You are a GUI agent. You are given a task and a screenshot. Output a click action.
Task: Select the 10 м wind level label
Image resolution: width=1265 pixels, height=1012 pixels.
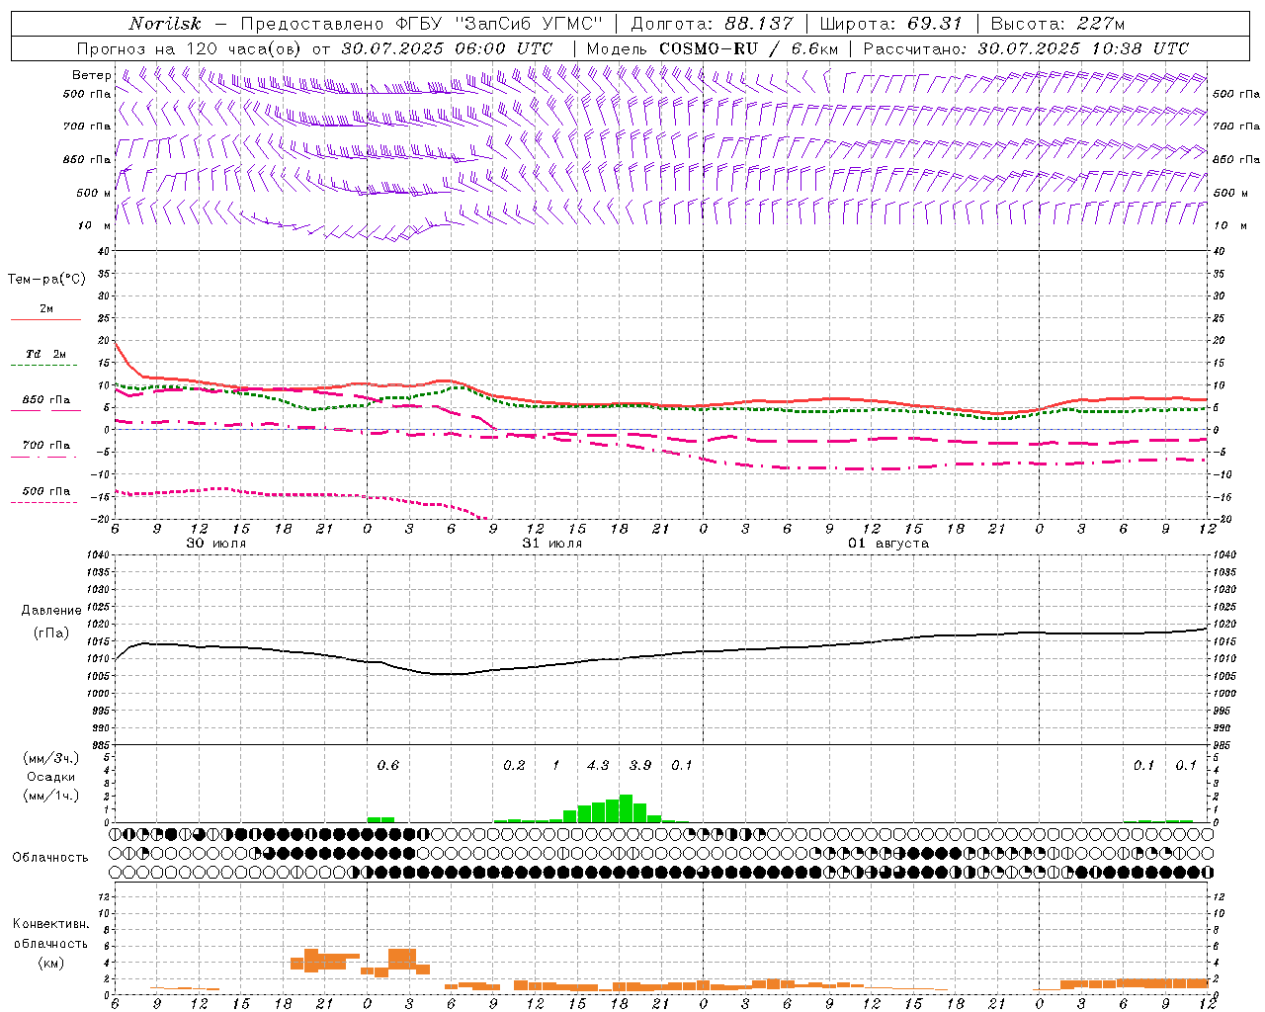(x=95, y=225)
